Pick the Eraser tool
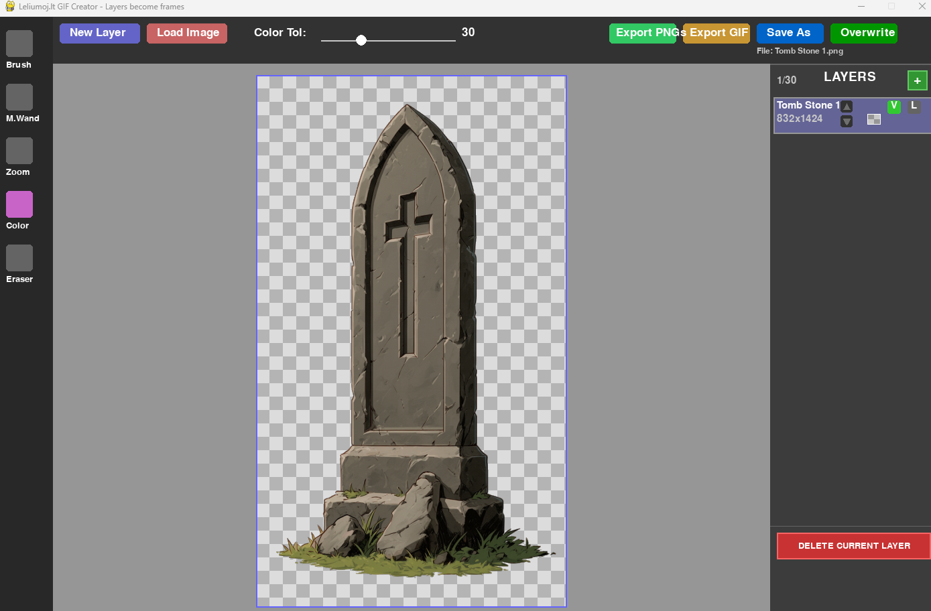 tap(19, 258)
